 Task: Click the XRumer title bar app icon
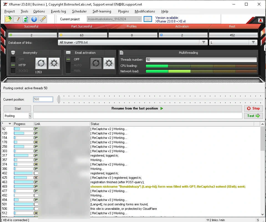pos(5,4)
